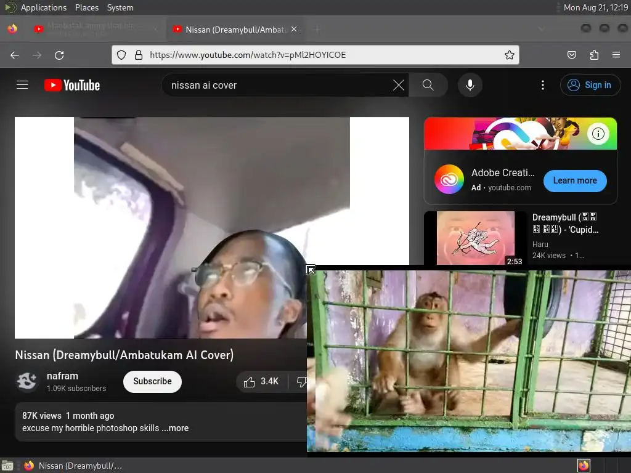
Task: Open Firefox extensions puzzle icon
Action: pos(594,55)
